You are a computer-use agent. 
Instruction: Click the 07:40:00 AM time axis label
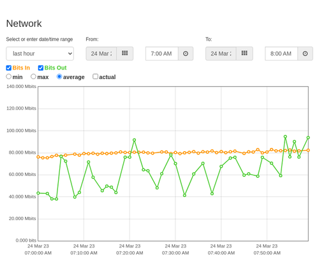(221, 253)
